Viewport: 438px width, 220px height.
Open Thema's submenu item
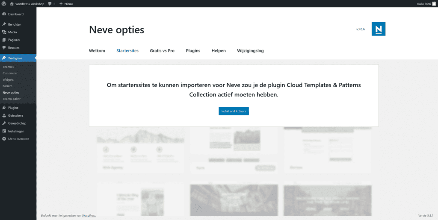(x=8, y=67)
